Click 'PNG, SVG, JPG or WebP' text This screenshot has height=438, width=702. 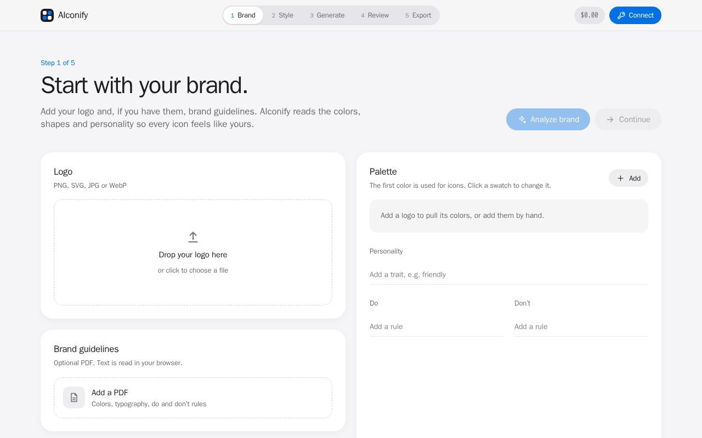click(90, 186)
